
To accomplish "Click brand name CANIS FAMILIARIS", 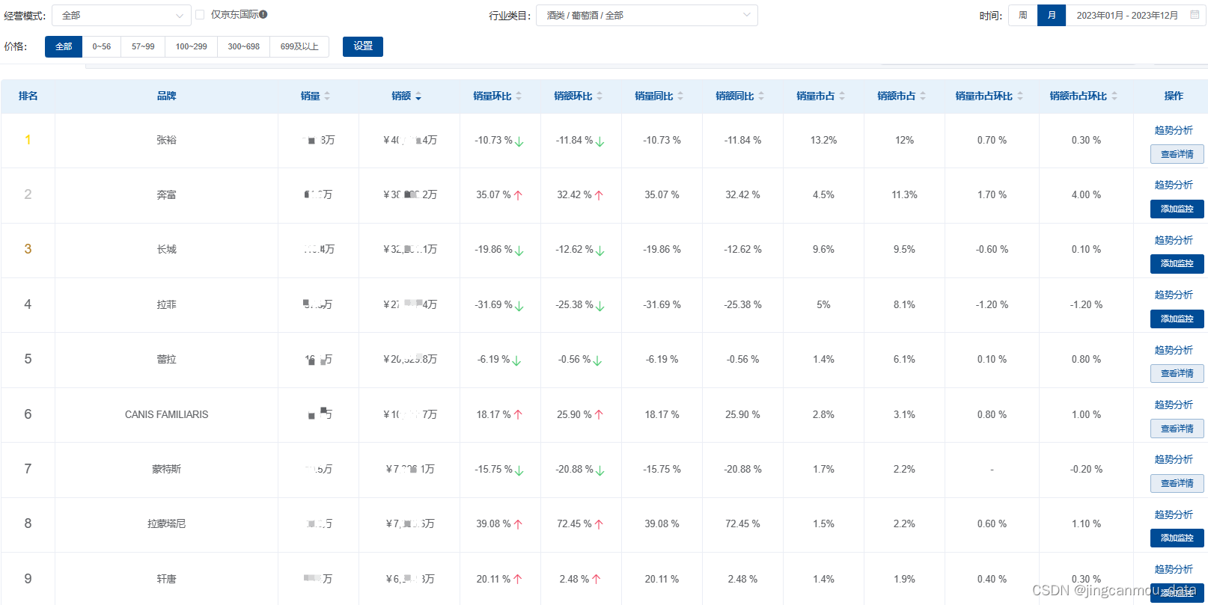I will [x=166, y=414].
